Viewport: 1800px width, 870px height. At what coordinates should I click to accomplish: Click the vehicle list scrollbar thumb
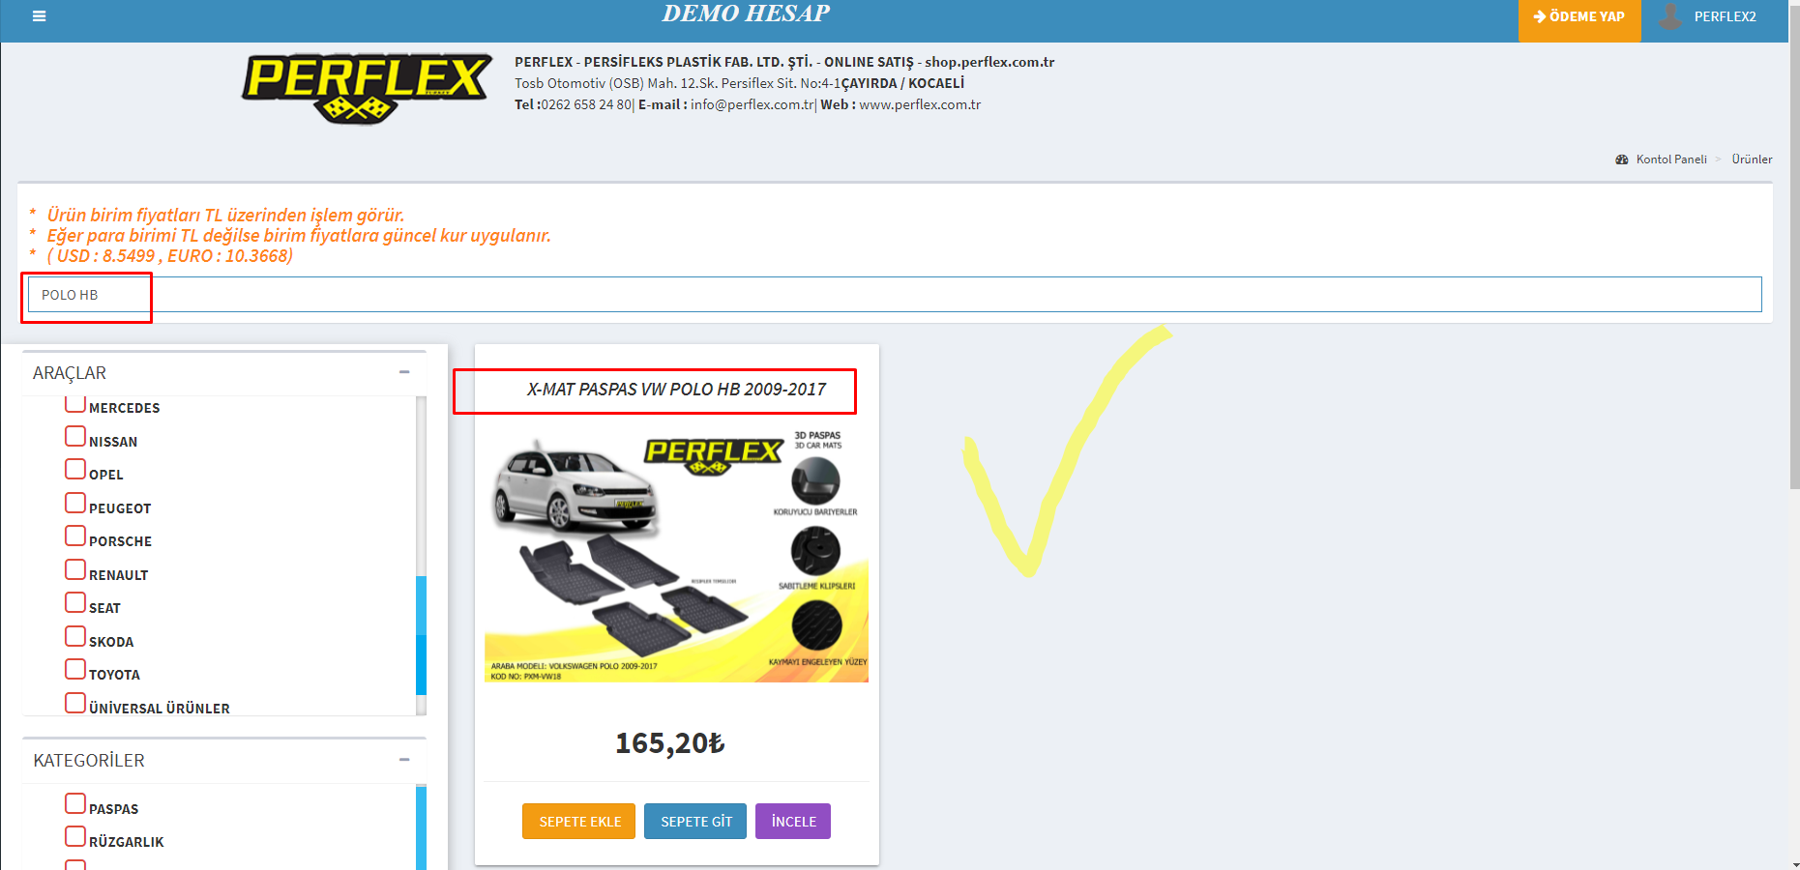click(421, 634)
